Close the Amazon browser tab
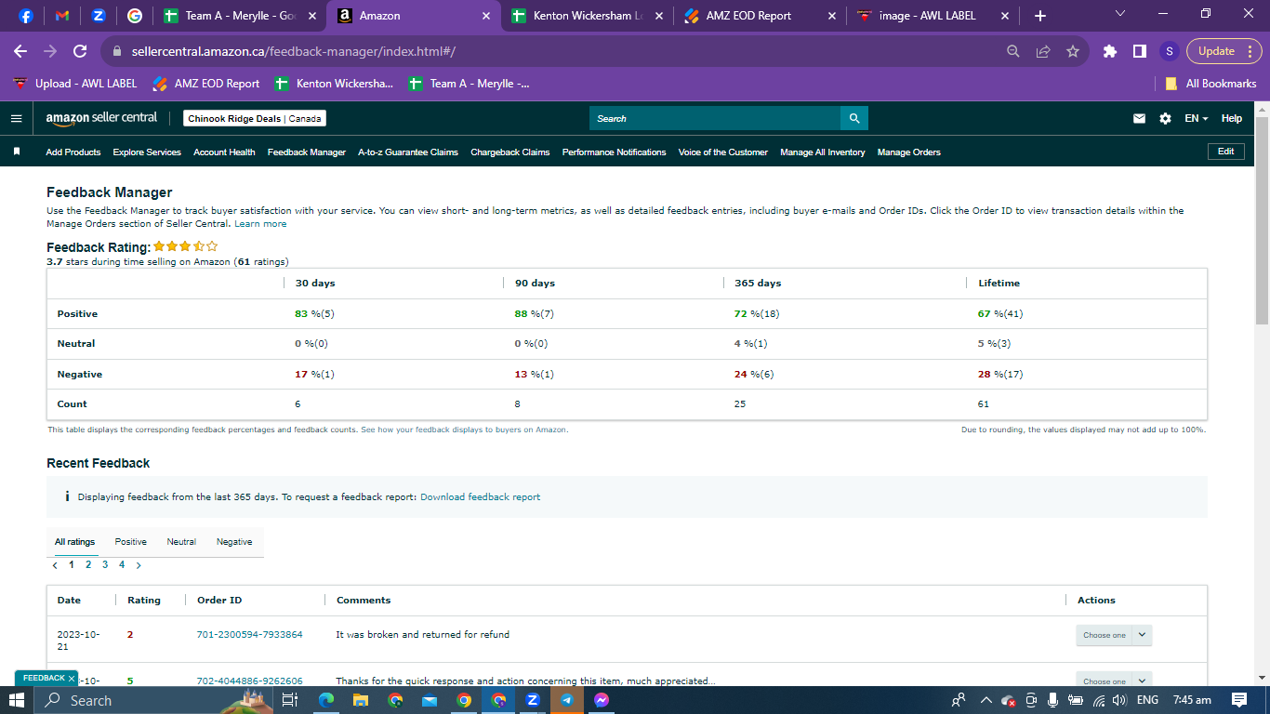 [486, 16]
